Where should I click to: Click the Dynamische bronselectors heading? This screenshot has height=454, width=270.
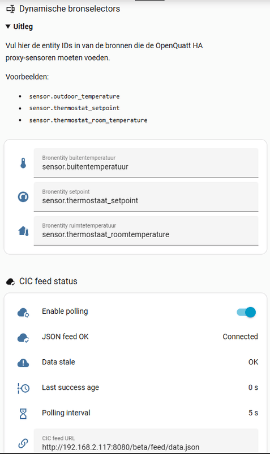click(x=70, y=9)
